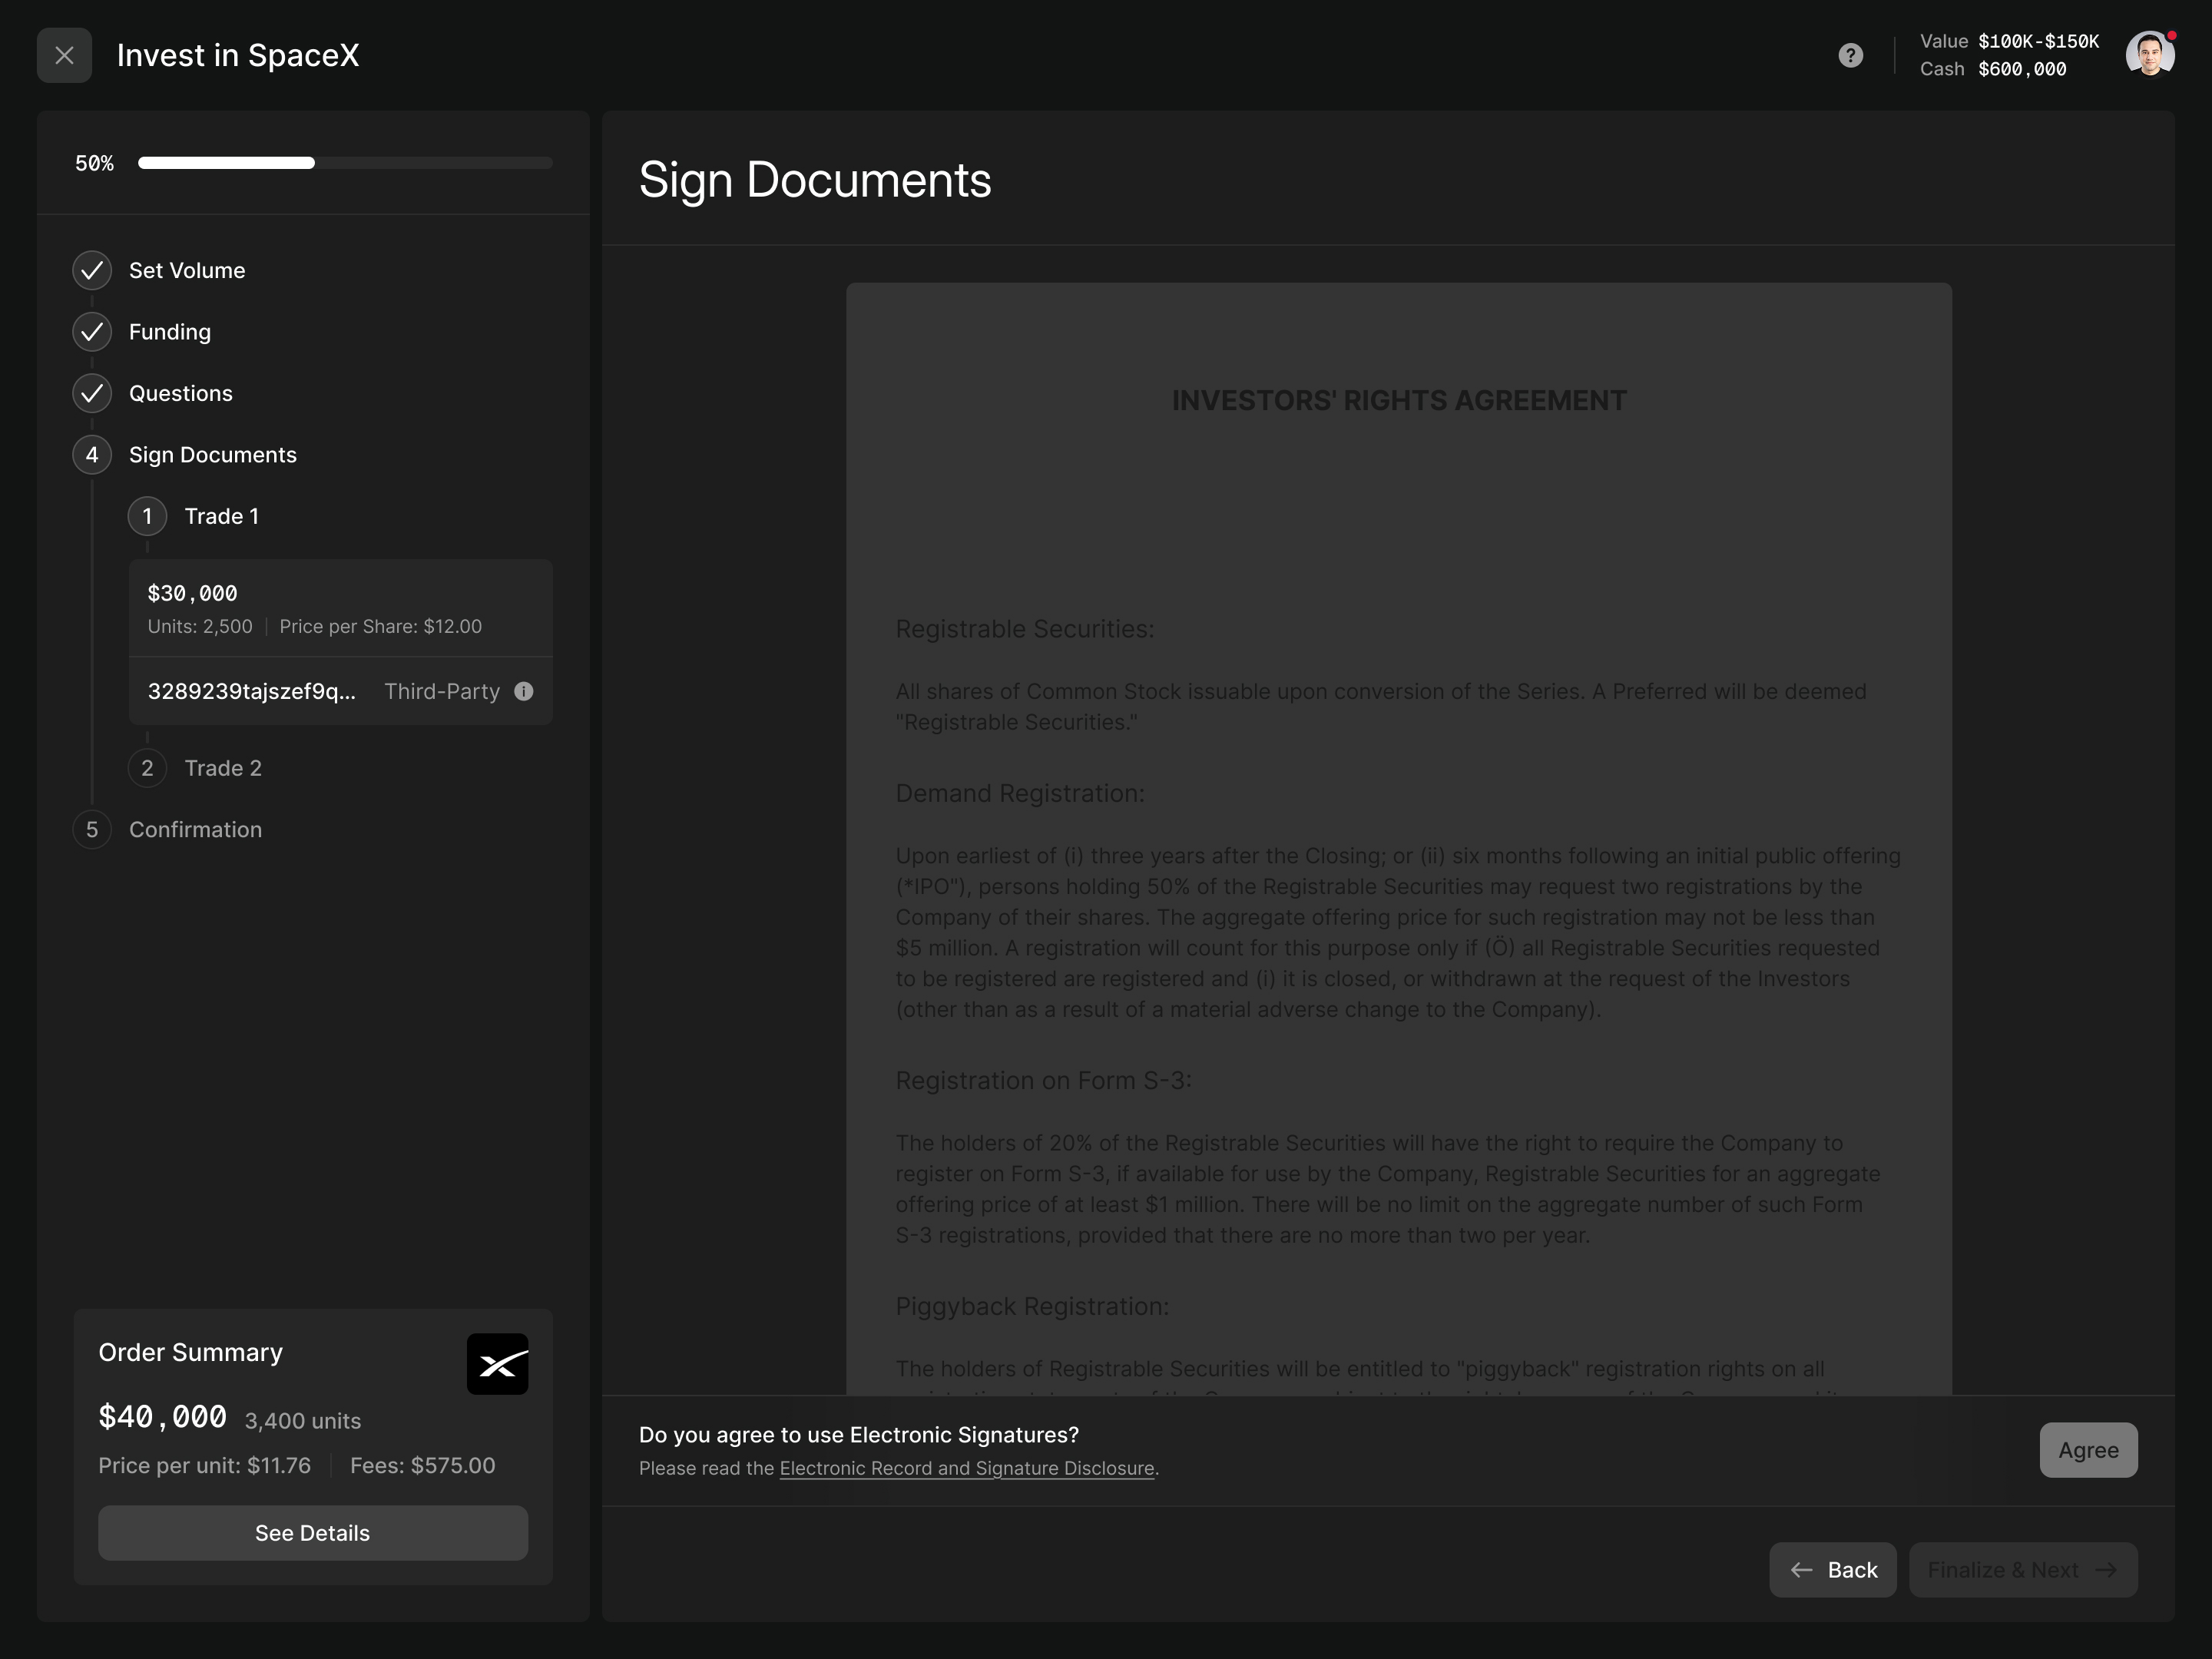The image size is (2212, 1659).
Task: Click the Back button
Action: 1832,1570
